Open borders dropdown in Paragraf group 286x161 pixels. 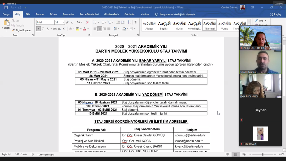click(x=135, y=29)
